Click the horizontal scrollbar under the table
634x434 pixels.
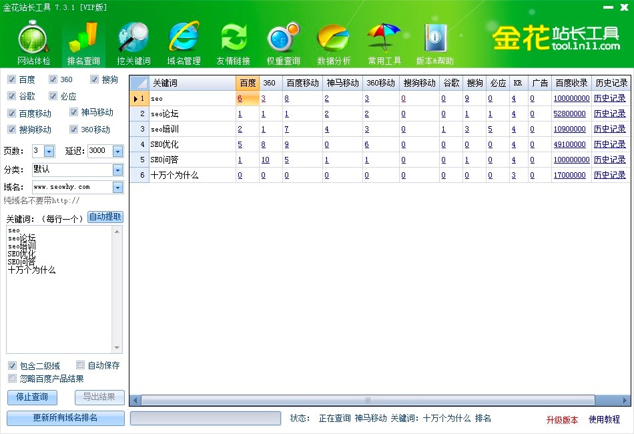click(367, 400)
